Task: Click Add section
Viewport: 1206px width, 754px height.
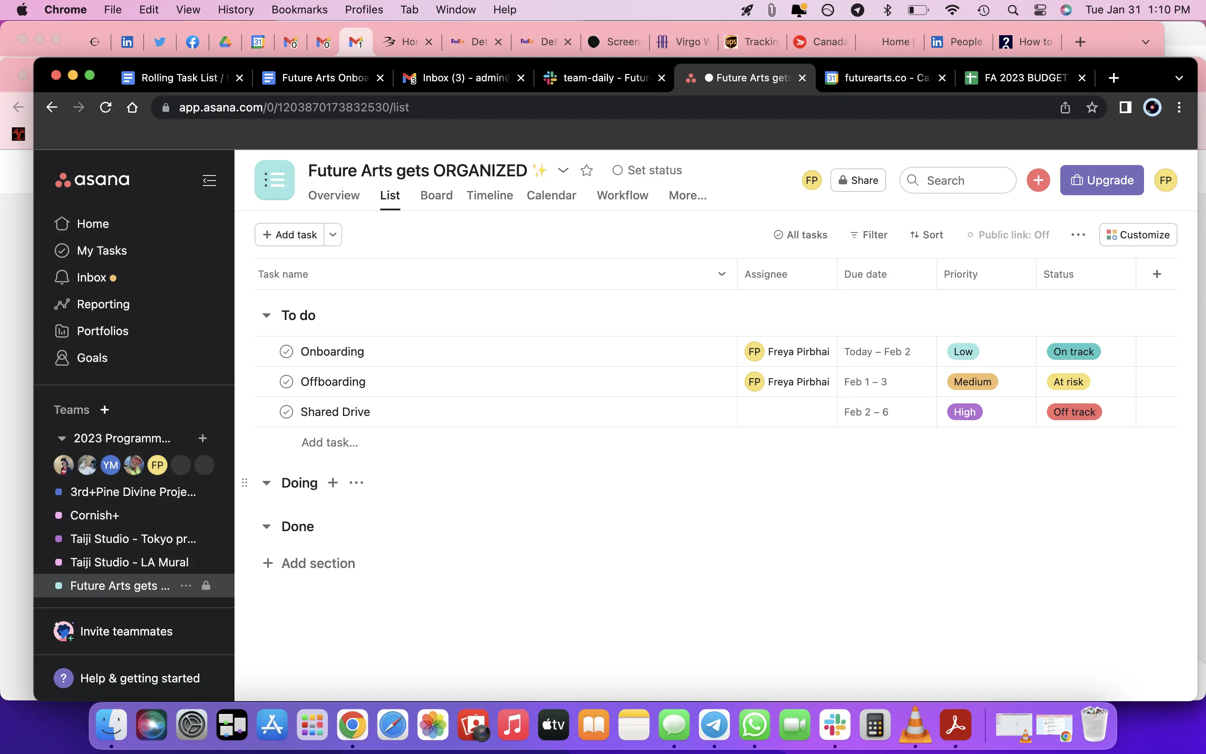Action: [x=309, y=563]
